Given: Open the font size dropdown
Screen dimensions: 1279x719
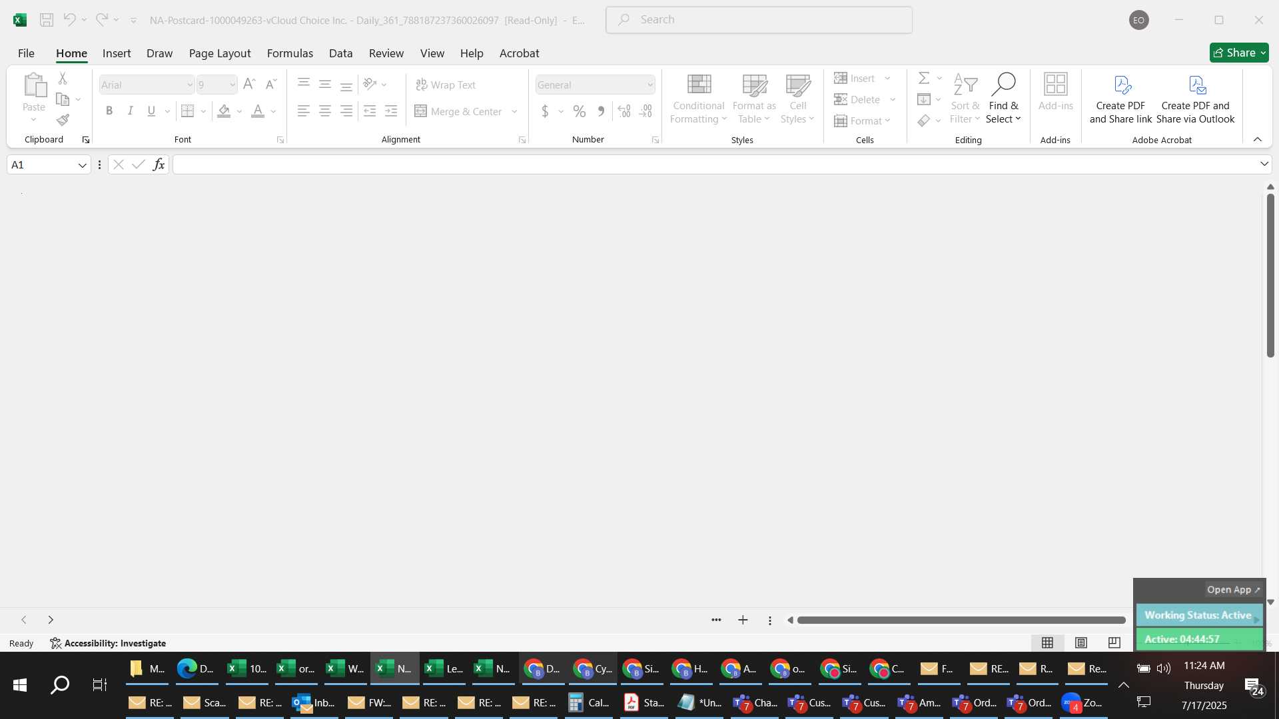Looking at the screenshot, I should click(x=232, y=85).
